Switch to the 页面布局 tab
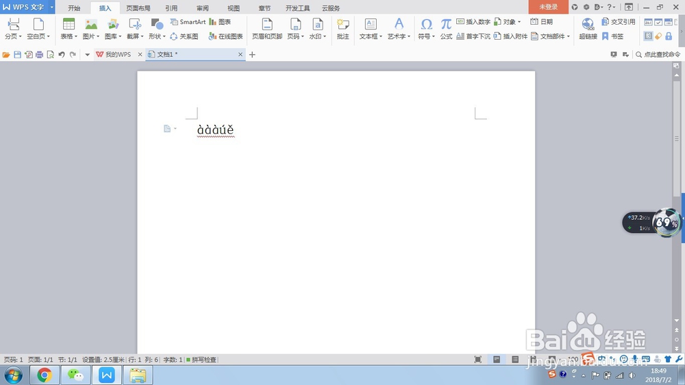Image resolution: width=685 pixels, height=385 pixels. [x=138, y=8]
